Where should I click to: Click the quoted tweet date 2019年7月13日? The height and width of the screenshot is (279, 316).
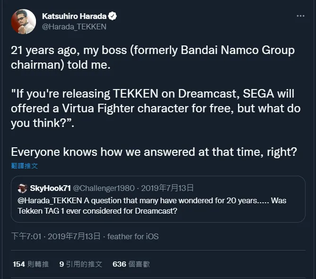(168, 189)
